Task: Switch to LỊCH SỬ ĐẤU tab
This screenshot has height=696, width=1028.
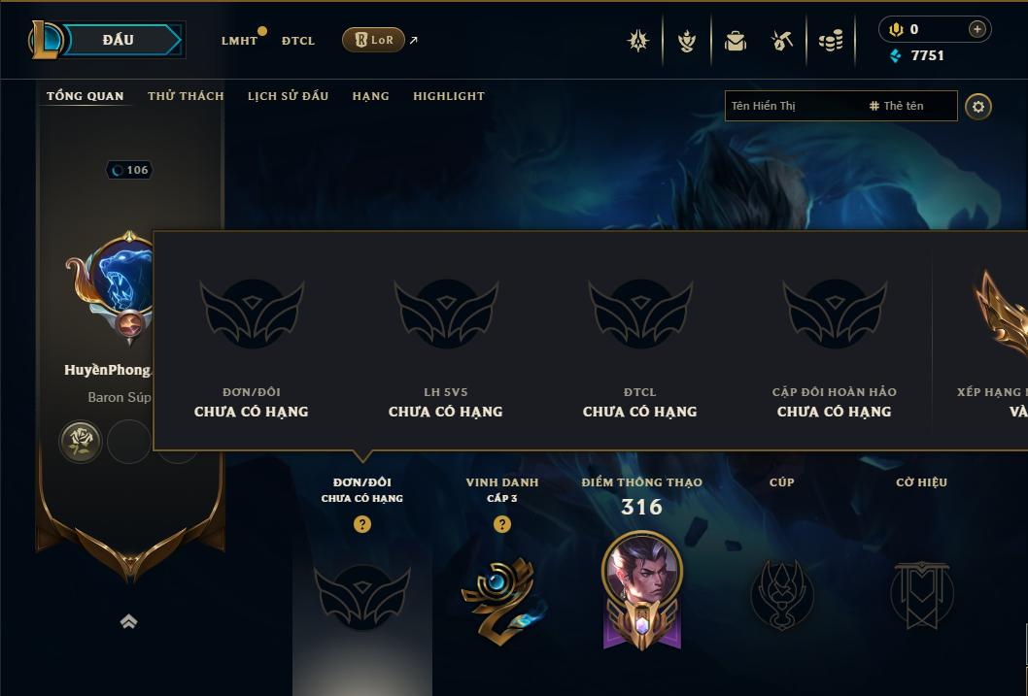Action: pyautogui.click(x=288, y=96)
